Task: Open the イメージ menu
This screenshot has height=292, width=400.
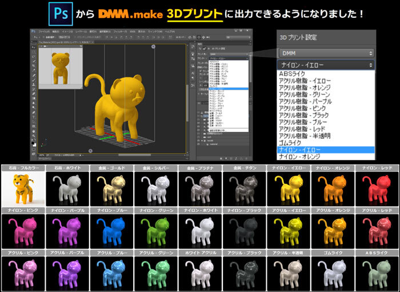Action: [67, 31]
